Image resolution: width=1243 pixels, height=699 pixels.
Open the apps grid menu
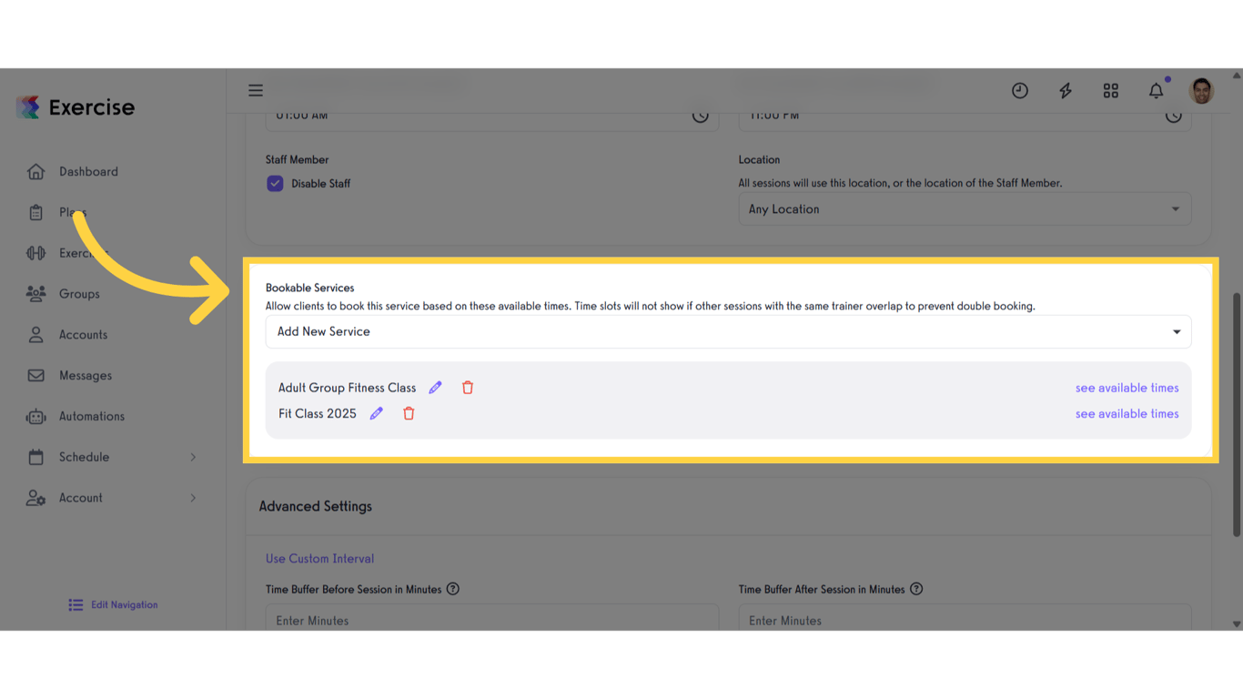(1110, 90)
